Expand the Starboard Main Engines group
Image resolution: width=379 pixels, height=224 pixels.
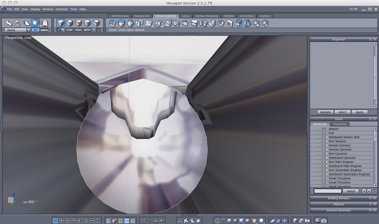[327, 166]
